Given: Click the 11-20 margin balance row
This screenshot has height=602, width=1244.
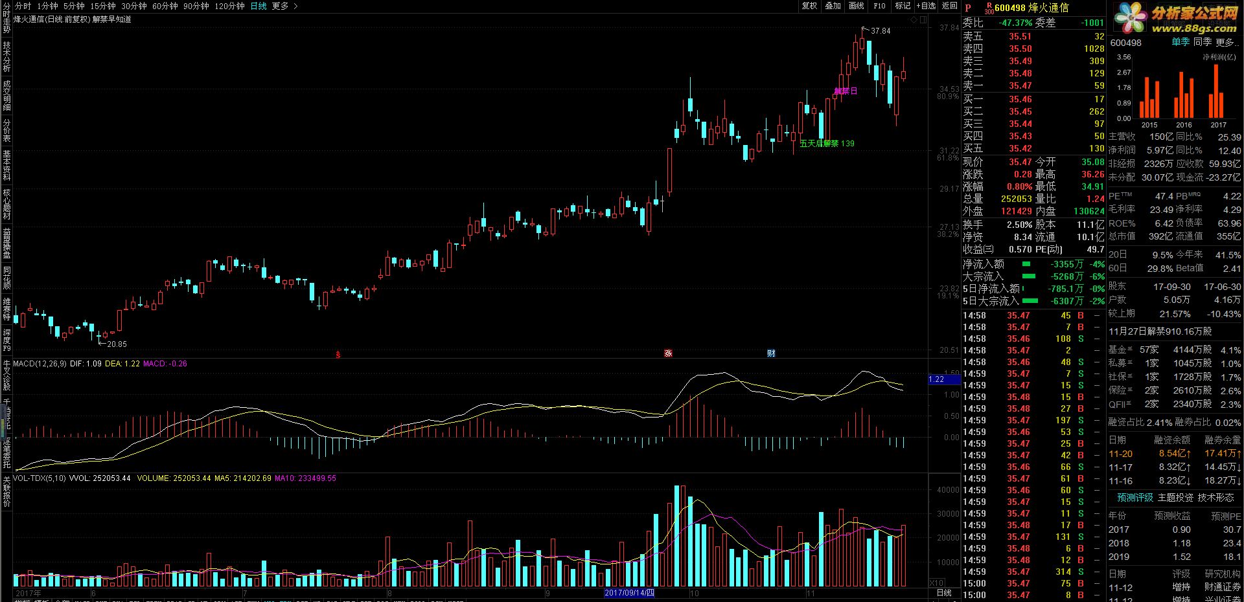Looking at the screenshot, I should [1174, 454].
